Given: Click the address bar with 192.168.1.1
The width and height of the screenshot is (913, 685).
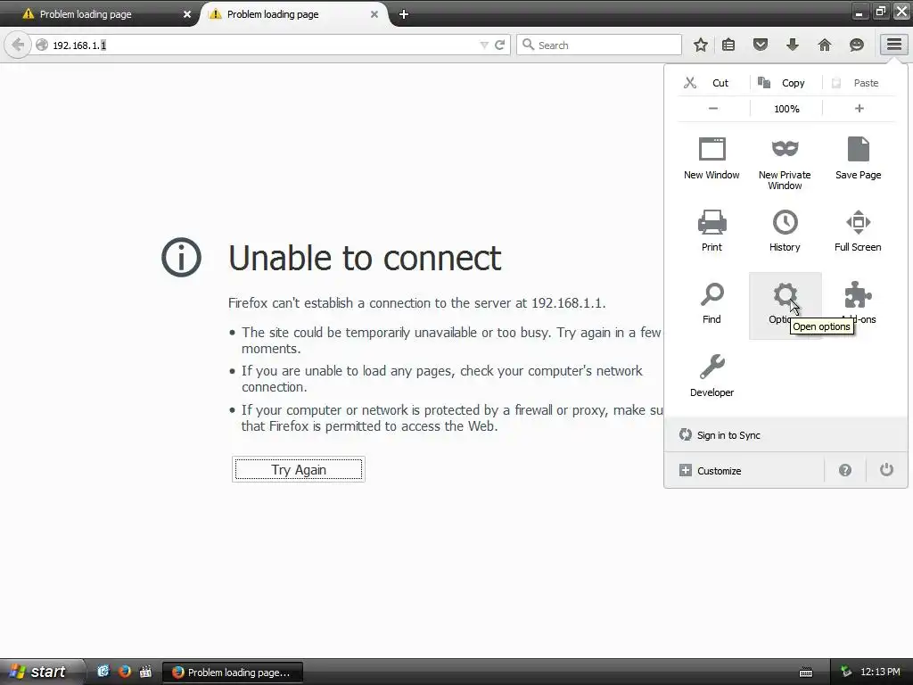Looking at the screenshot, I should (262, 45).
